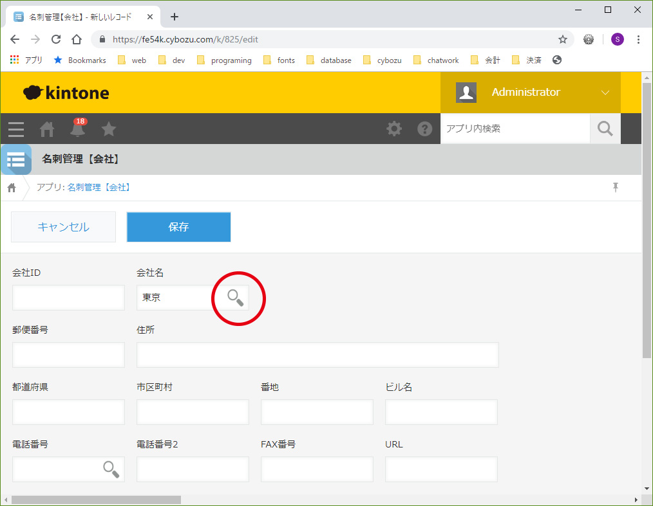Screen dimensions: 653x506
Task: Click the browser address bar URL
Action: tap(185, 39)
